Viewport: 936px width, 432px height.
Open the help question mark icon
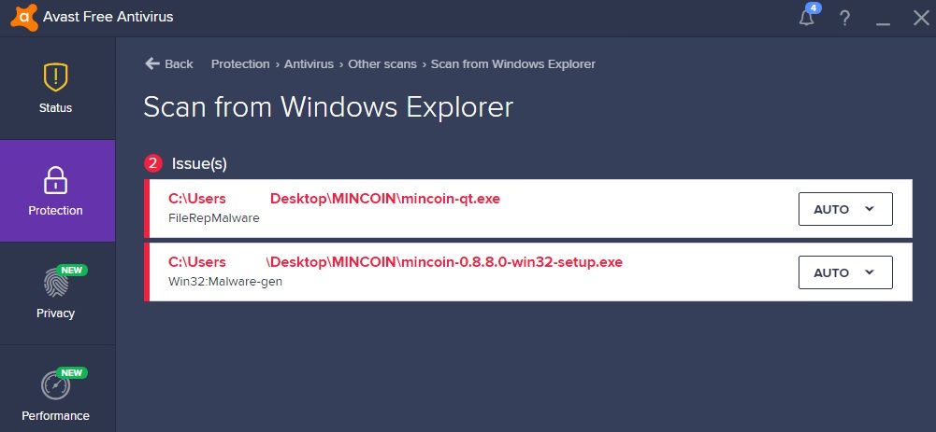click(x=844, y=18)
